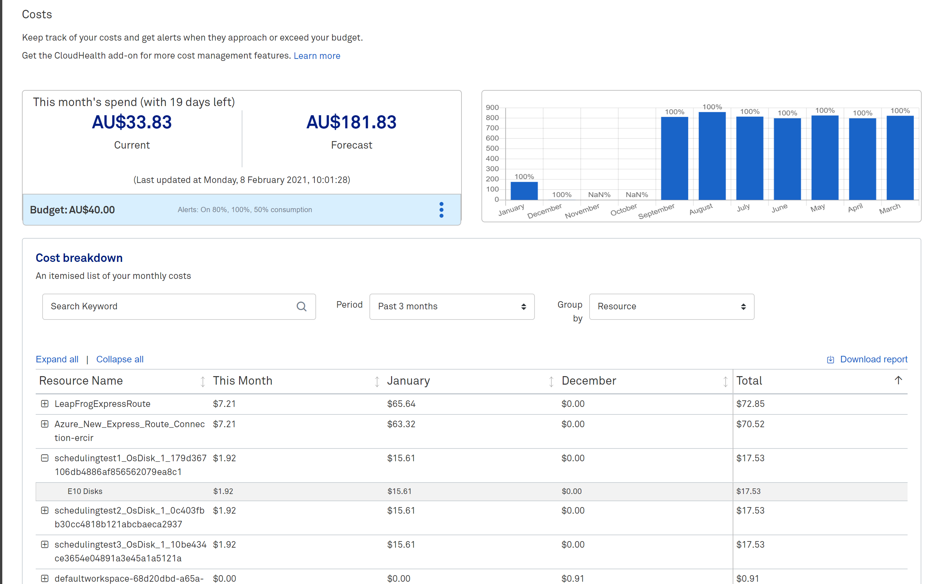The image size is (940, 584).
Task: Expand the LeapFrogExpressRoute row
Action: 45,404
